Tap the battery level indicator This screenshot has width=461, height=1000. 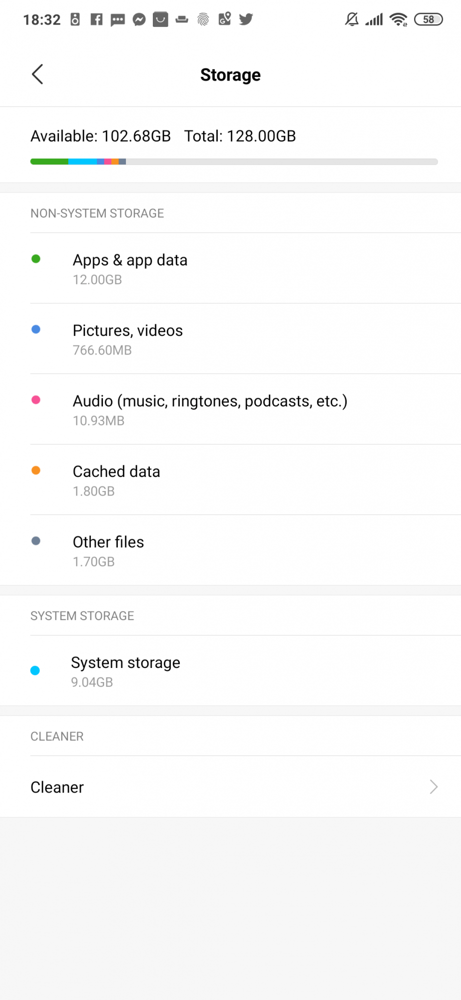click(429, 19)
